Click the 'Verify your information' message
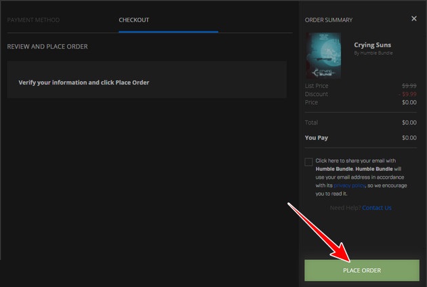This screenshot has width=427, height=287. (x=83, y=83)
